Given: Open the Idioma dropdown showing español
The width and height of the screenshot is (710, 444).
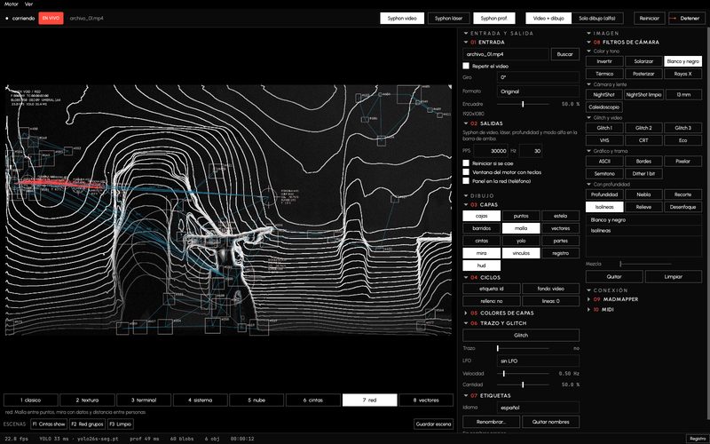Looking at the screenshot, I should (538, 408).
